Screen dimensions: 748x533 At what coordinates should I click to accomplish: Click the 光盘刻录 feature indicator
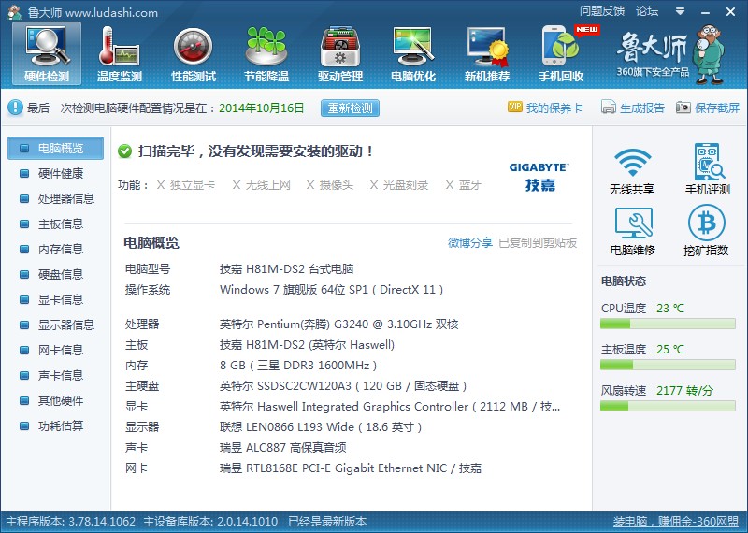coord(399,185)
